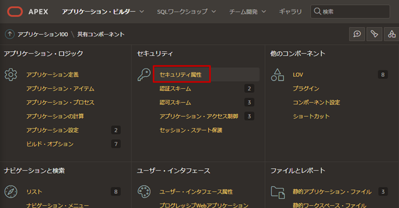Click the palette icon under ユーザー・インタフェース
The width and height of the screenshot is (399, 208).
pyautogui.click(x=144, y=192)
